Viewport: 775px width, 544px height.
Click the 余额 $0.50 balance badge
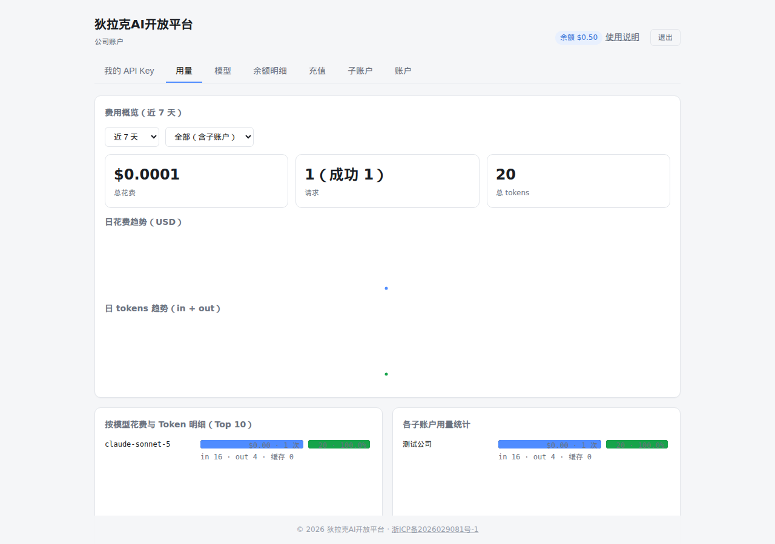pos(579,37)
